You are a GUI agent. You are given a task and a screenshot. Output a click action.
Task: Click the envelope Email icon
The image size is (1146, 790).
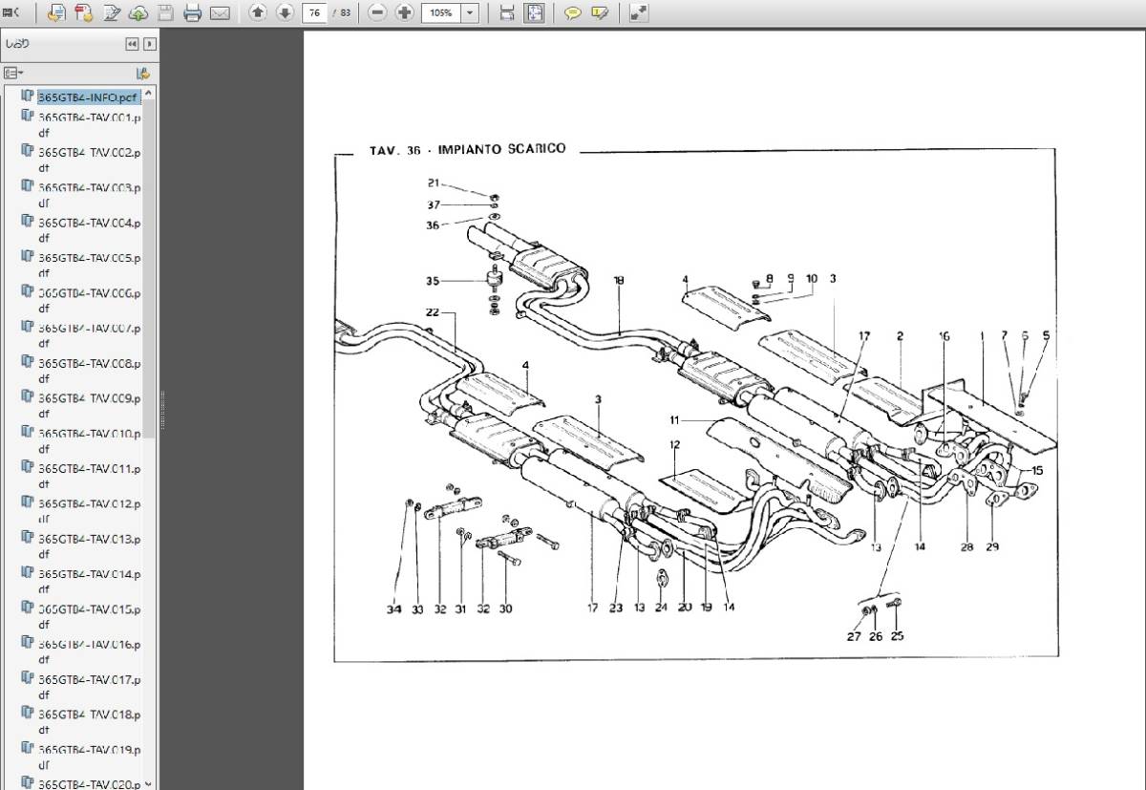[221, 13]
